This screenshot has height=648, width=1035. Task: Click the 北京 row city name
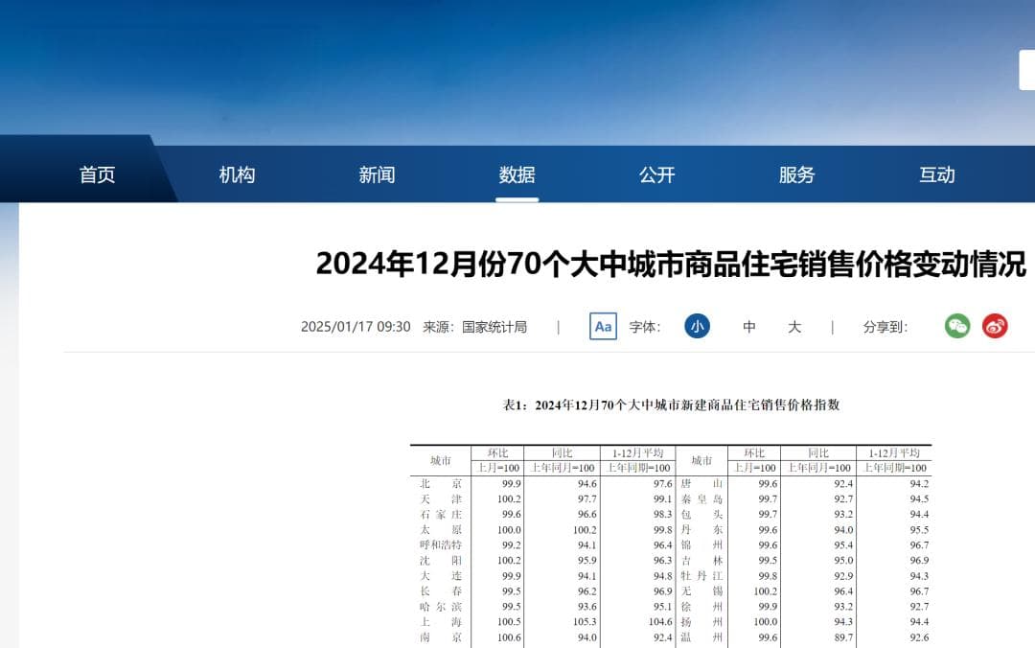[x=441, y=484]
